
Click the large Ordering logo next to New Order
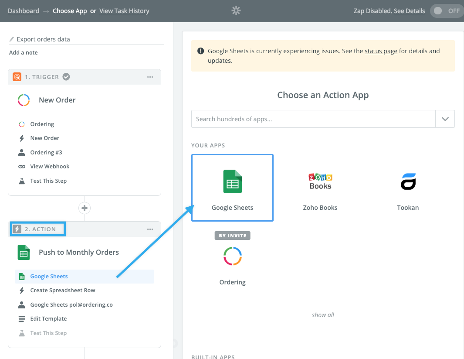point(24,100)
